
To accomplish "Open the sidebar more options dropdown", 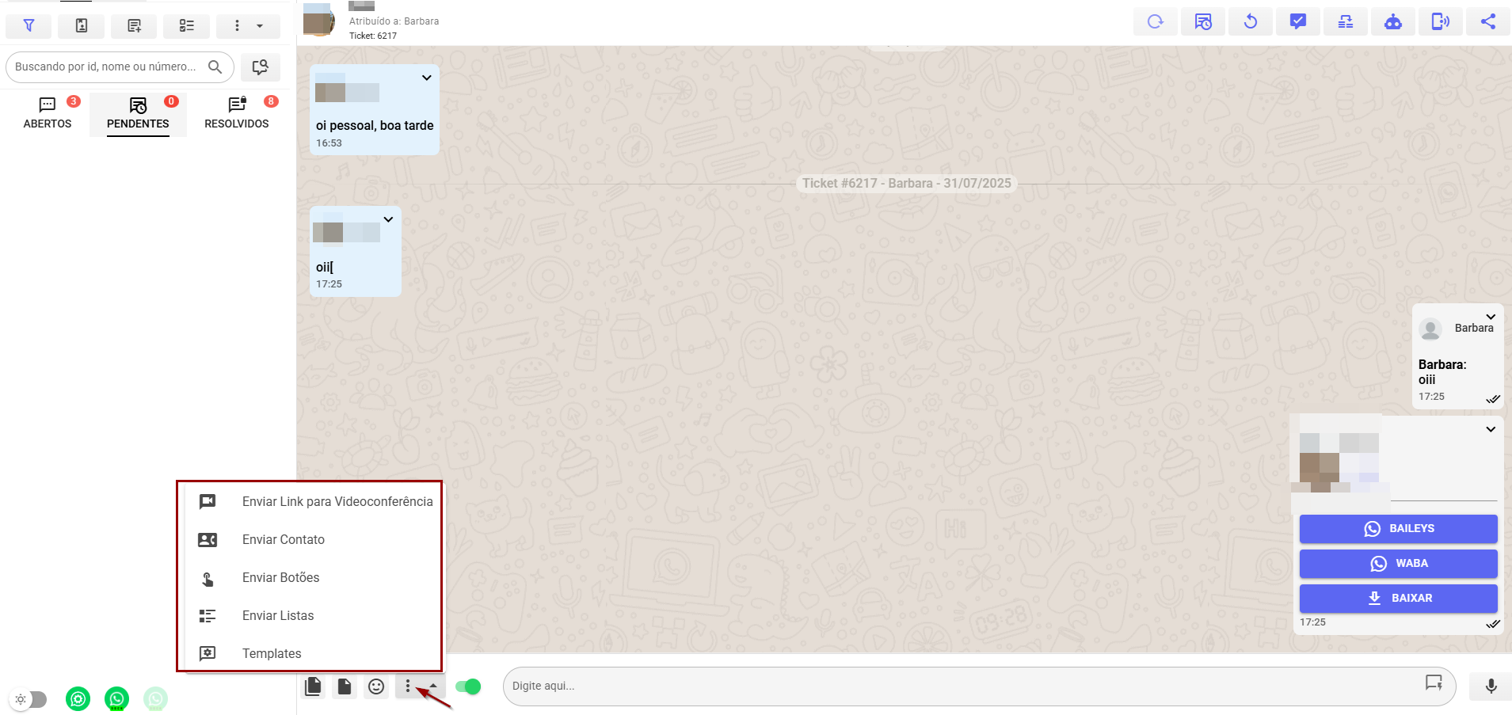I will [x=247, y=26].
